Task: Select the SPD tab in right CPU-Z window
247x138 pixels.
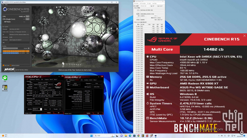Action: [x=82, y=80]
